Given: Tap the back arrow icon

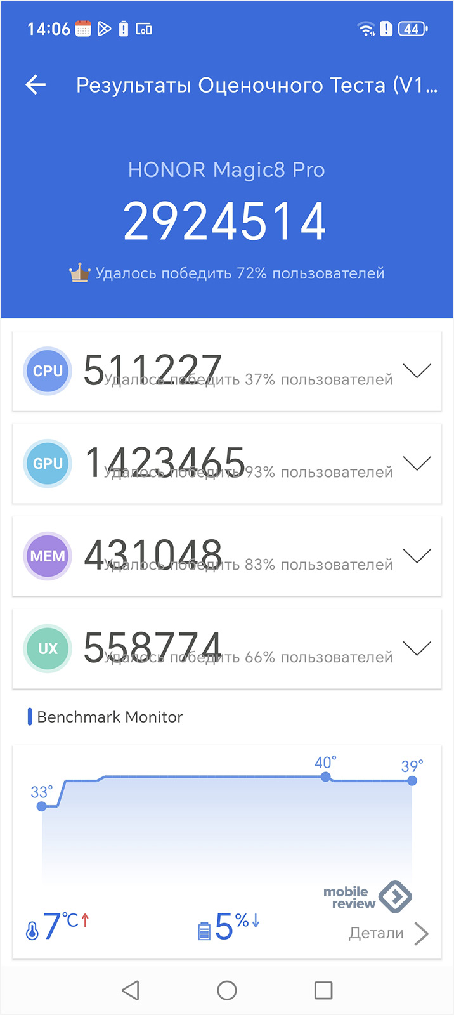Looking at the screenshot, I should [x=36, y=85].
